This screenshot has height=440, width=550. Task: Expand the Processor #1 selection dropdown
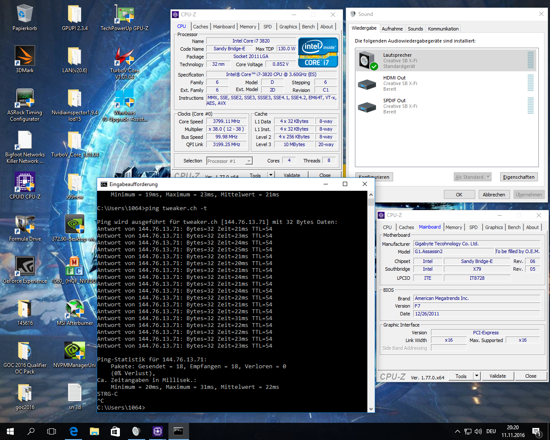248,161
